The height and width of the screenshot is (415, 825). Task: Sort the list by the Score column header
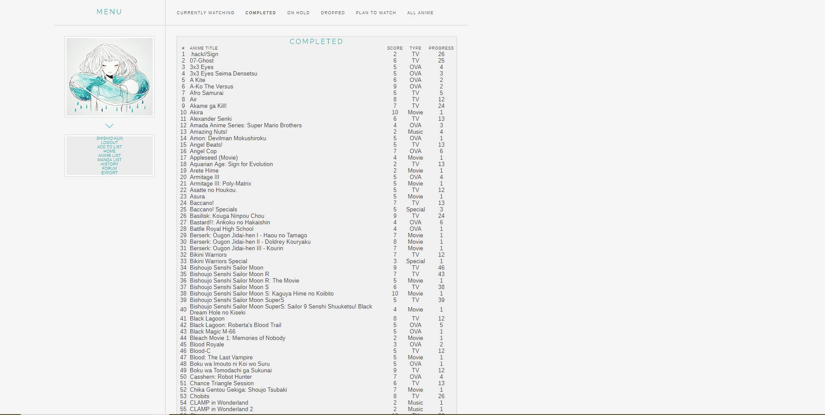[394, 48]
